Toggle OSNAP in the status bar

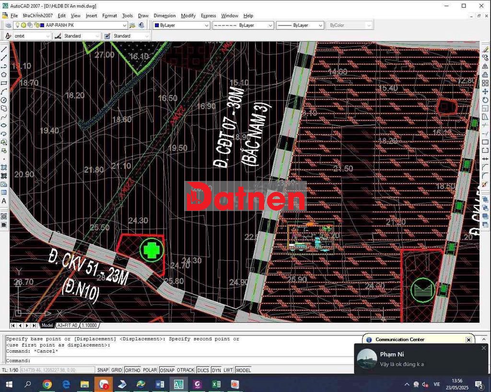167,370
